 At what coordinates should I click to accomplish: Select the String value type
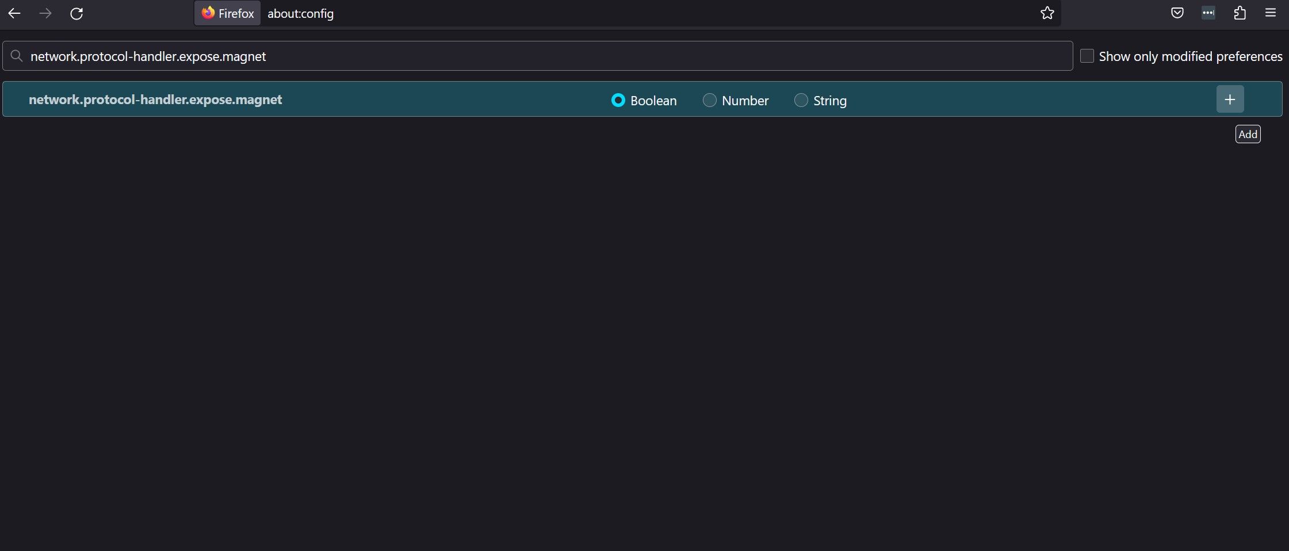[802, 100]
